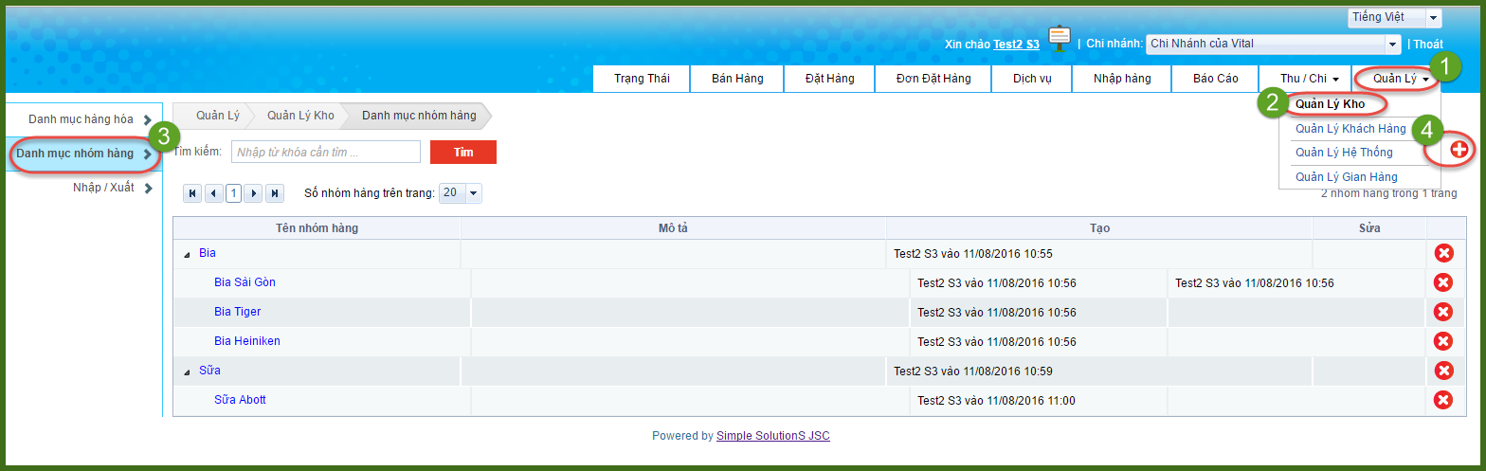Delete the Bia Sài Gòn row
Screen dimensions: 1486x471
[x=1442, y=282]
